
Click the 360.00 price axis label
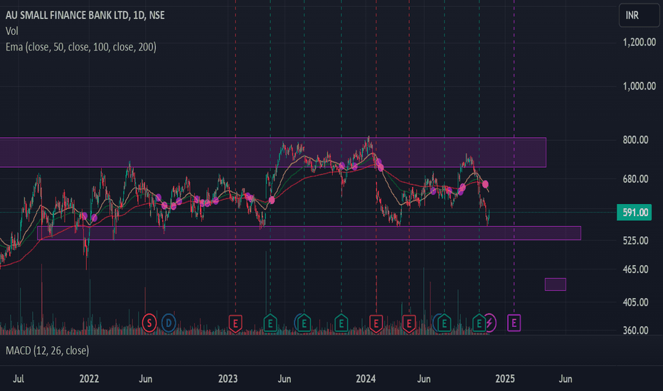635,330
